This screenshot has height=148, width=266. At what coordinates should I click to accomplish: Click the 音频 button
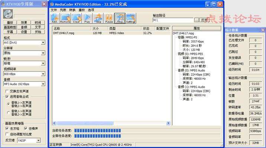[24, 27]
